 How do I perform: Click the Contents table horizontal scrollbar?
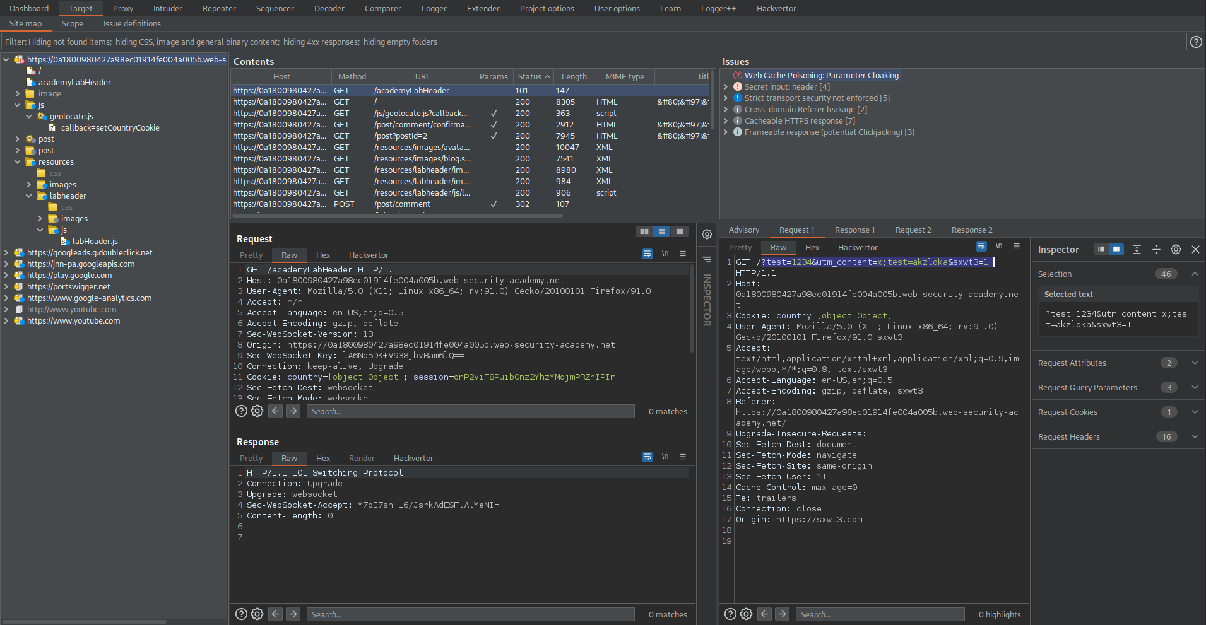click(398, 216)
